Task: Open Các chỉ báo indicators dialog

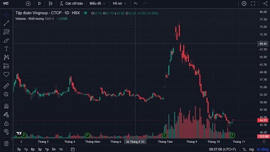Action: pyautogui.click(x=71, y=3)
